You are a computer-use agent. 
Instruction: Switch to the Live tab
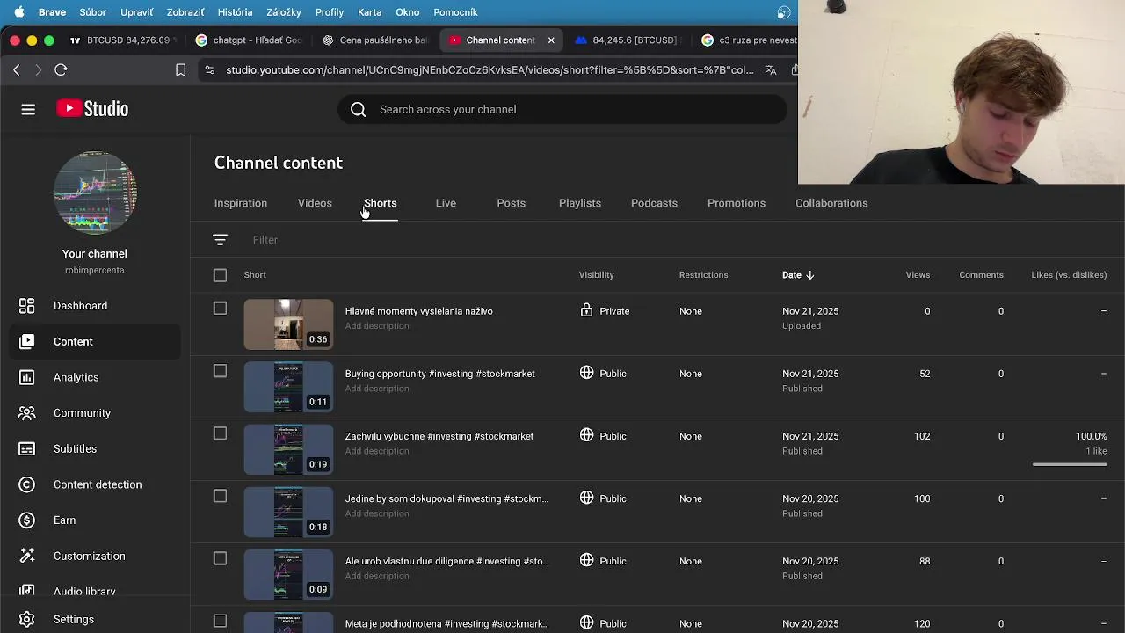point(446,203)
